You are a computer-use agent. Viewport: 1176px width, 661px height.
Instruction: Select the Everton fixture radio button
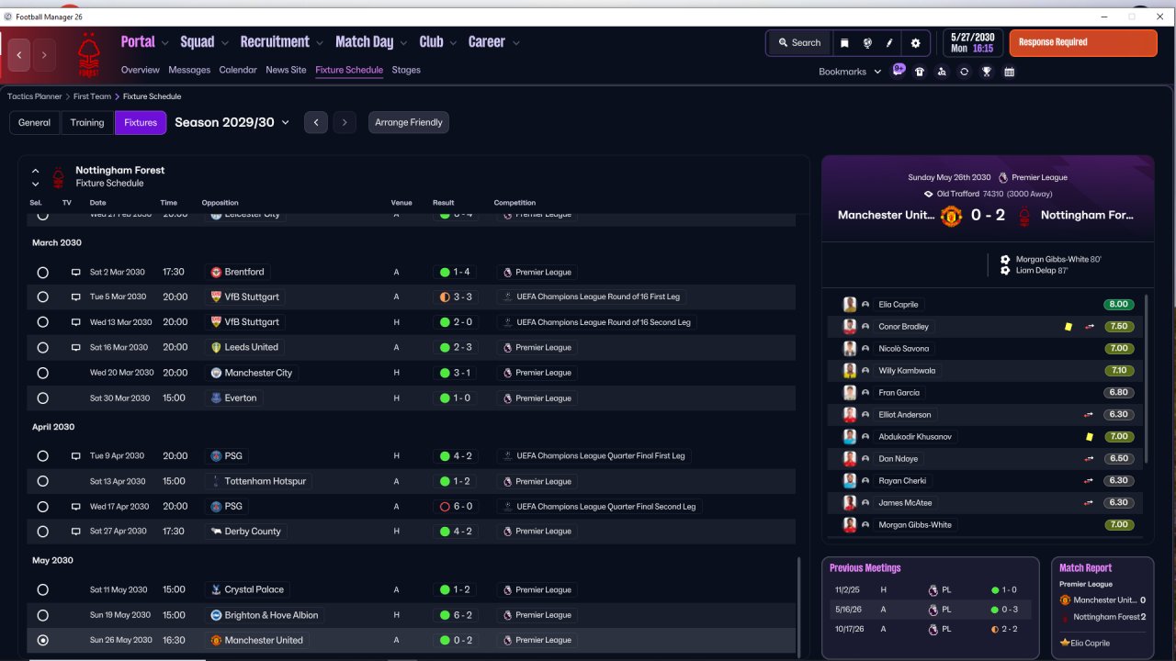pyautogui.click(x=42, y=398)
